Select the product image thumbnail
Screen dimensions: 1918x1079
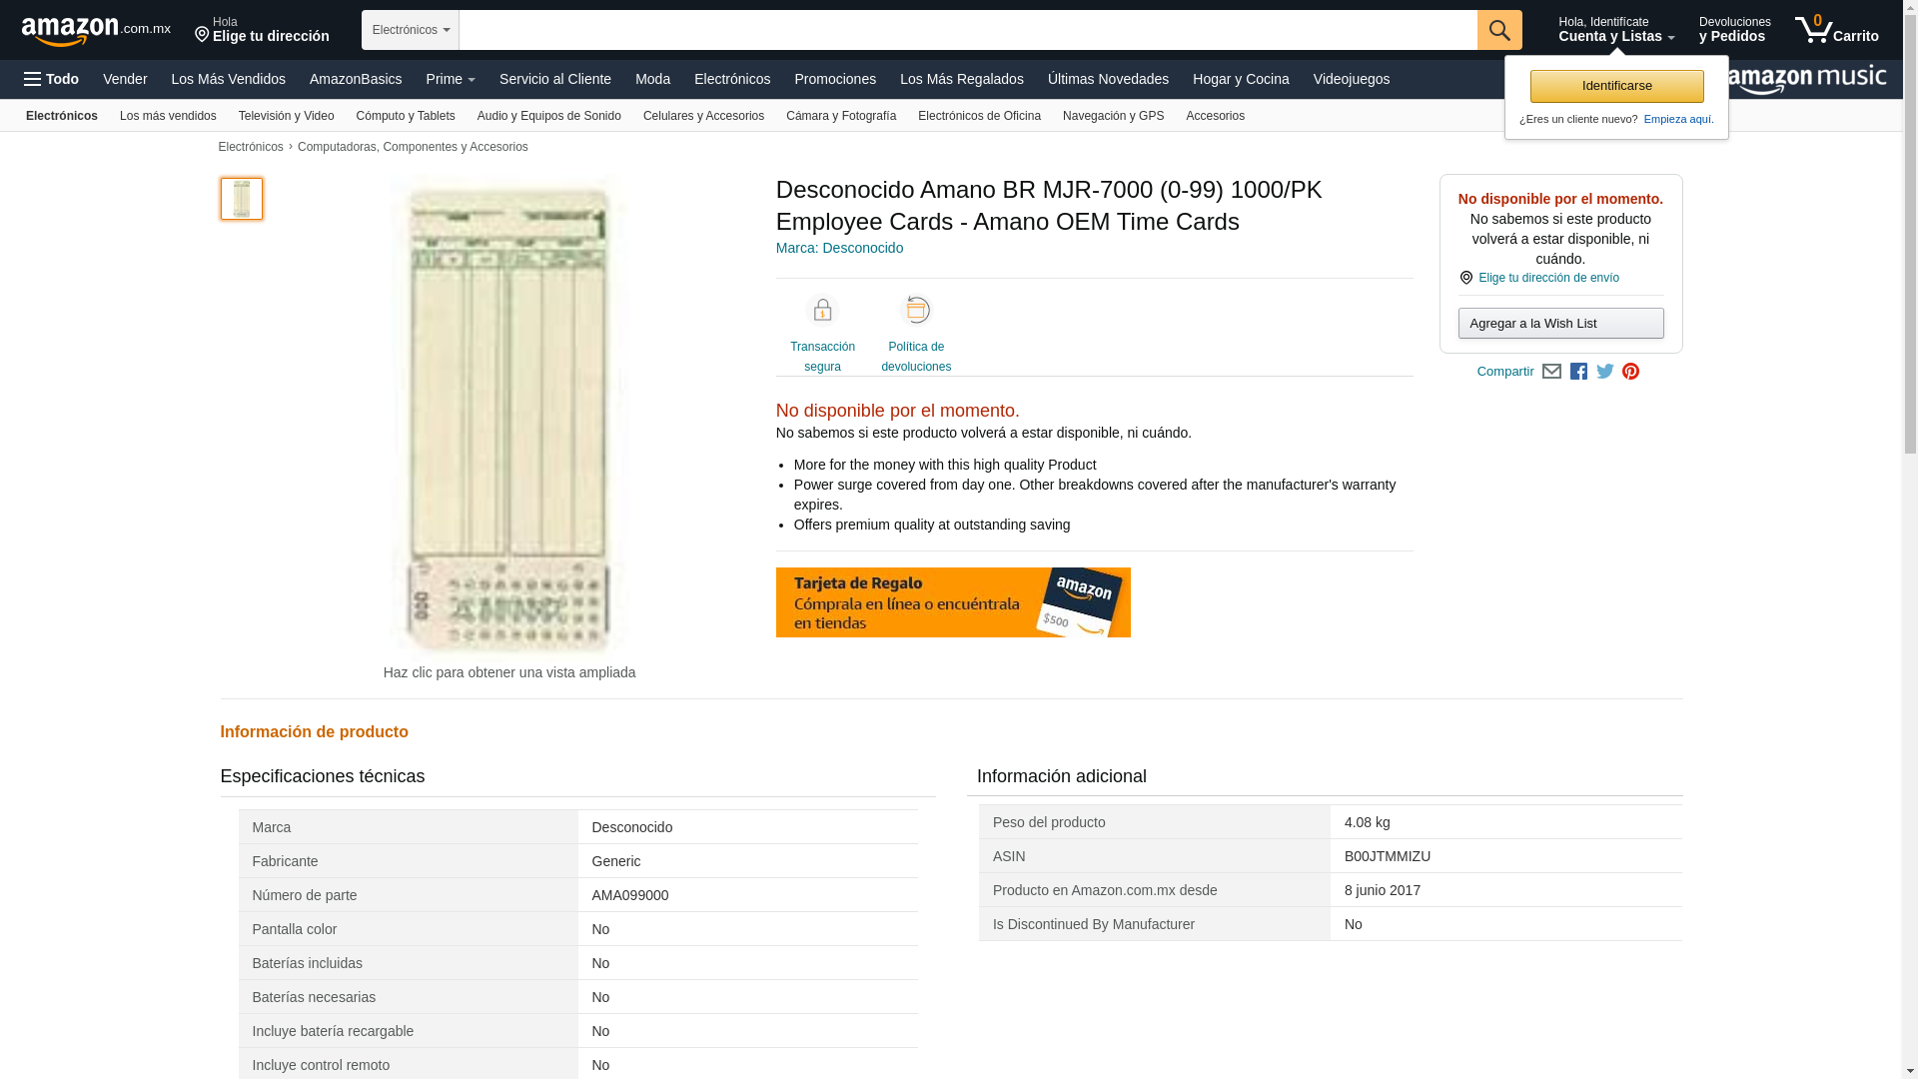click(x=242, y=199)
